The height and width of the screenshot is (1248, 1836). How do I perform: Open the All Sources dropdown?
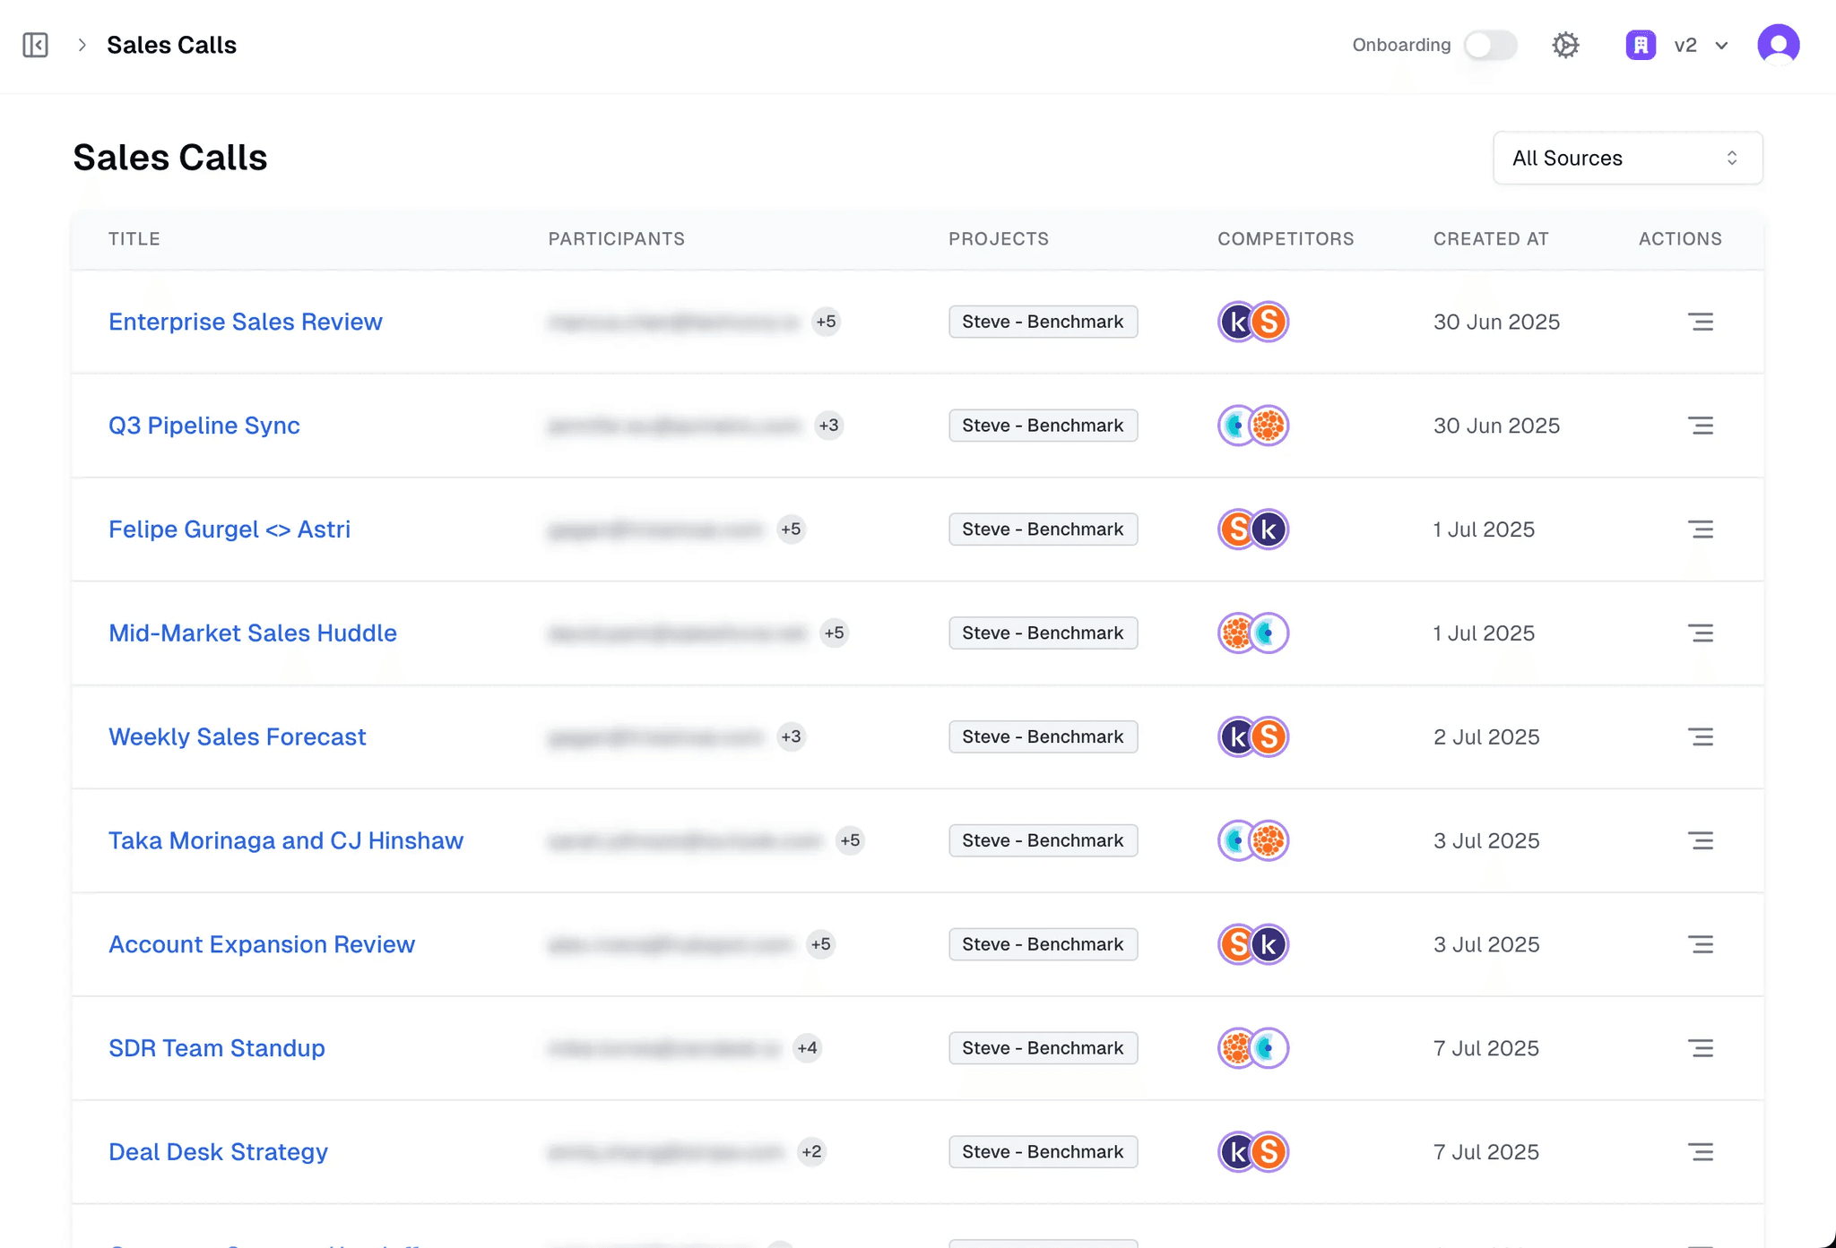(1627, 159)
